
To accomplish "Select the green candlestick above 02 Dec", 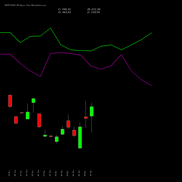I will [x=63, y=132].
